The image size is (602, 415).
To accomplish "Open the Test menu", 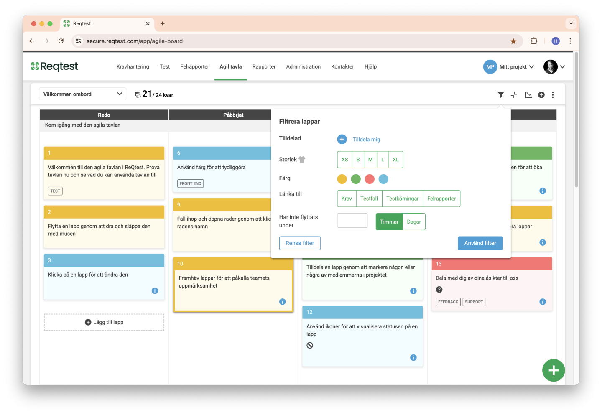I will [x=165, y=67].
